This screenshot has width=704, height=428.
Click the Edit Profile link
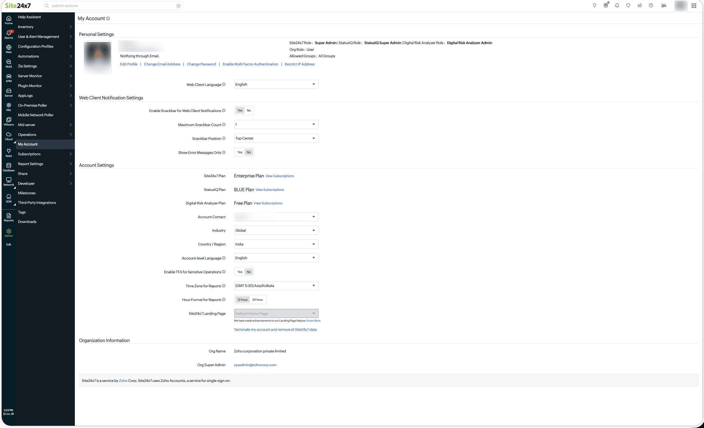(129, 64)
